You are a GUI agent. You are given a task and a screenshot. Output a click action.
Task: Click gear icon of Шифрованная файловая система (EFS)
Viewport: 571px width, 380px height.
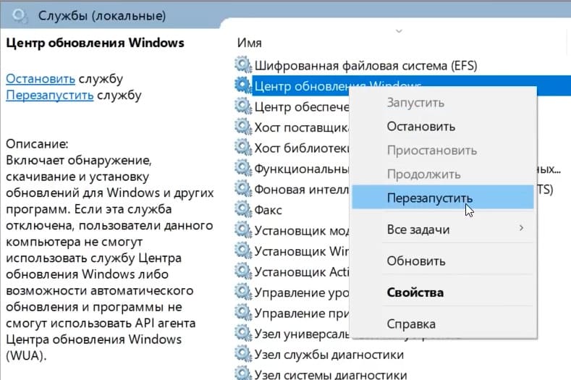243,65
